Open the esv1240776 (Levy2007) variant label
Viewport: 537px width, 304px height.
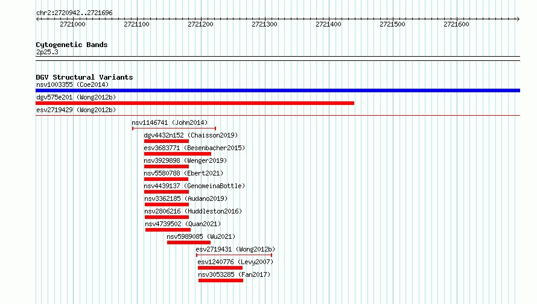pos(235,262)
